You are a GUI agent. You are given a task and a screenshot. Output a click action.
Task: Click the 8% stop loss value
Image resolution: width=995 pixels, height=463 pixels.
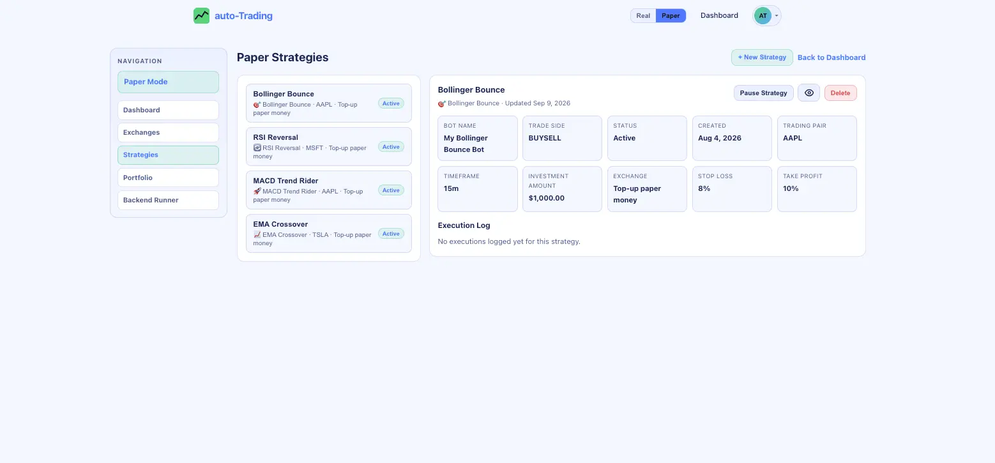click(x=704, y=188)
